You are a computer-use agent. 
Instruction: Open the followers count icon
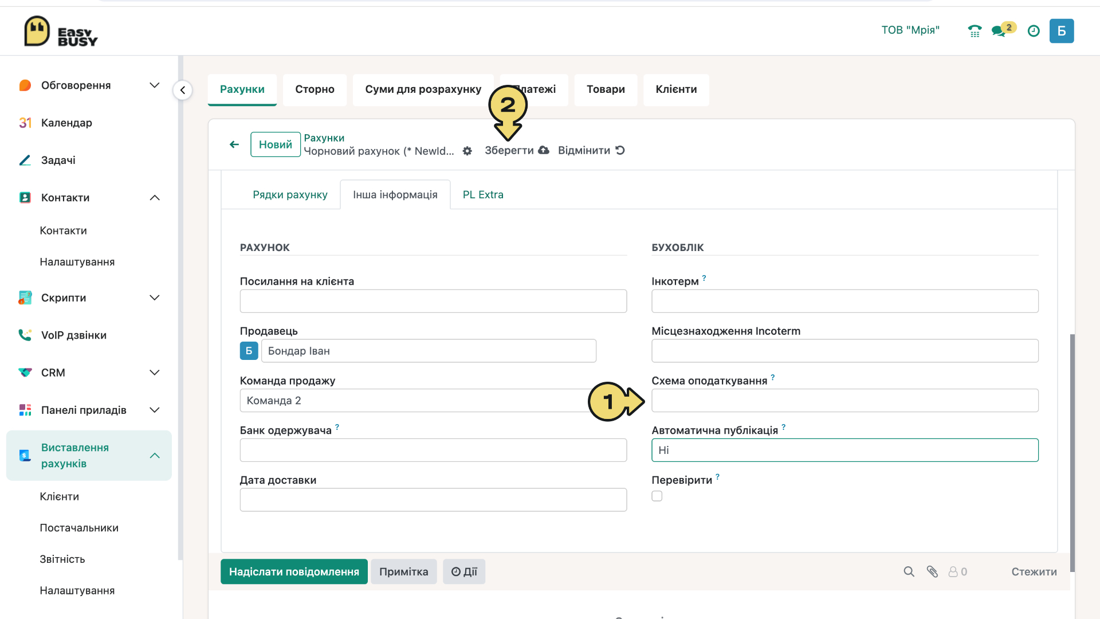[957, 571]
